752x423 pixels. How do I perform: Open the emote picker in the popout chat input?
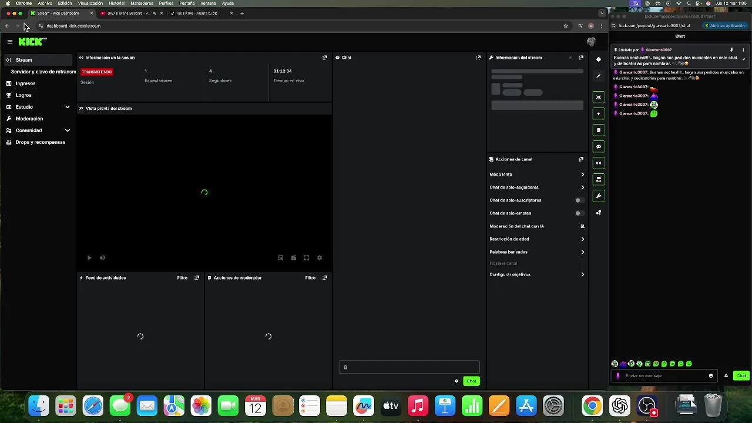click(711, 376)
